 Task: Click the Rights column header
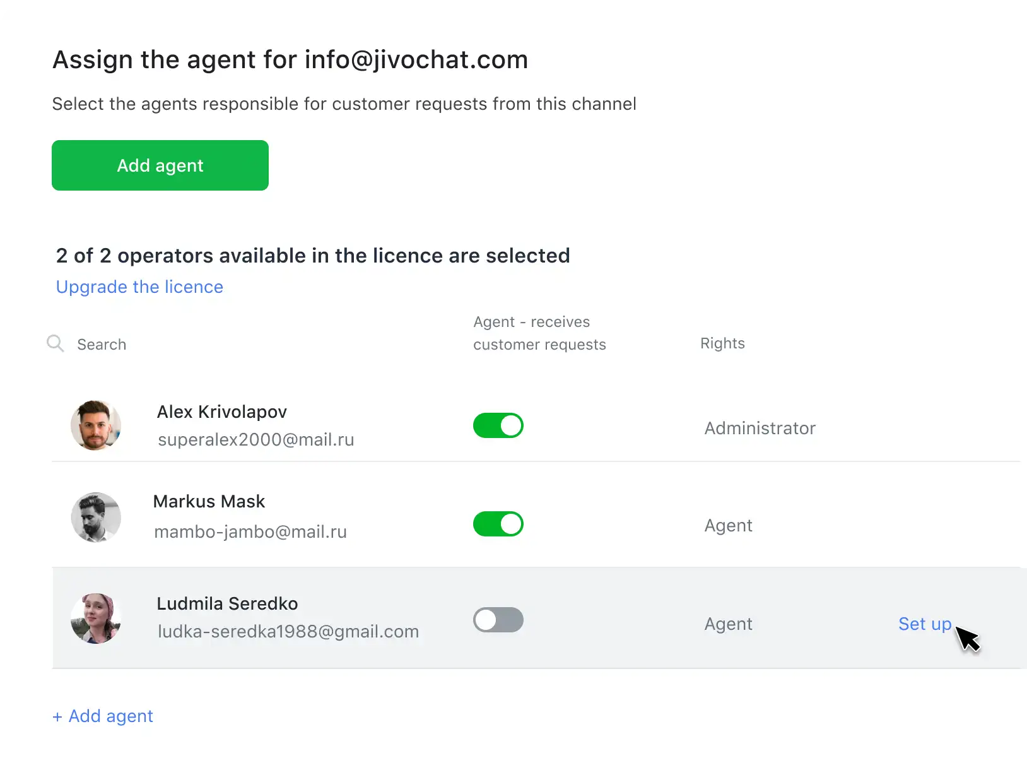[x=722, y=343]
